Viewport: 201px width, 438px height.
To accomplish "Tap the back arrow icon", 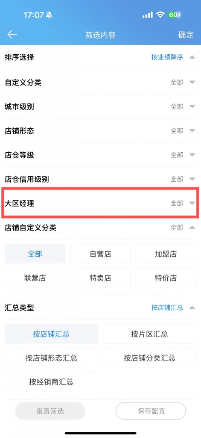I will pyautogui.click(x=12, y=35).
